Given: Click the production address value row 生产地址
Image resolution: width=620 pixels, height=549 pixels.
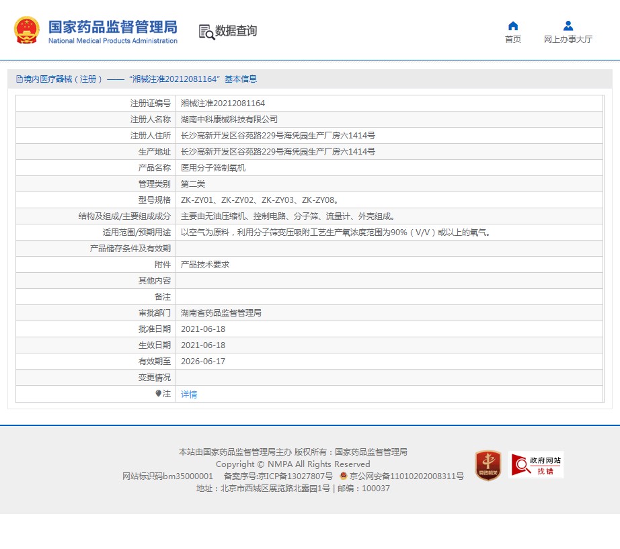Looking at the screenshot, I should pyautogui.click(x=278, y=152).
